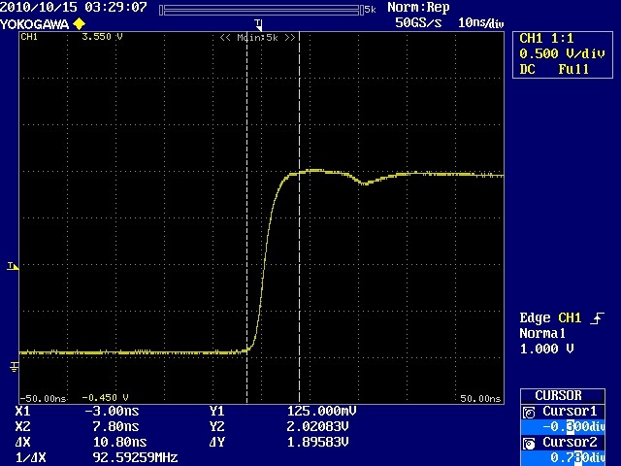Click the trigger level T marker on left edge
The height and width of the screenshot is (466, 621).
(12, 265)
